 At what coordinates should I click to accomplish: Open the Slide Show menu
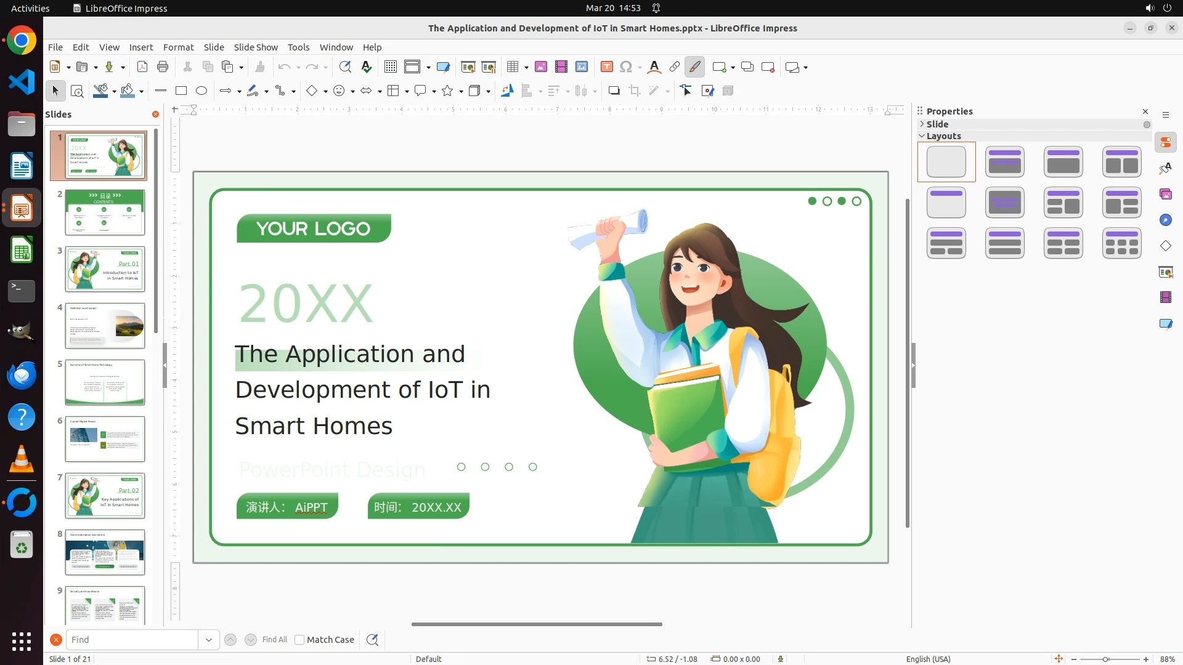(256, 47)
